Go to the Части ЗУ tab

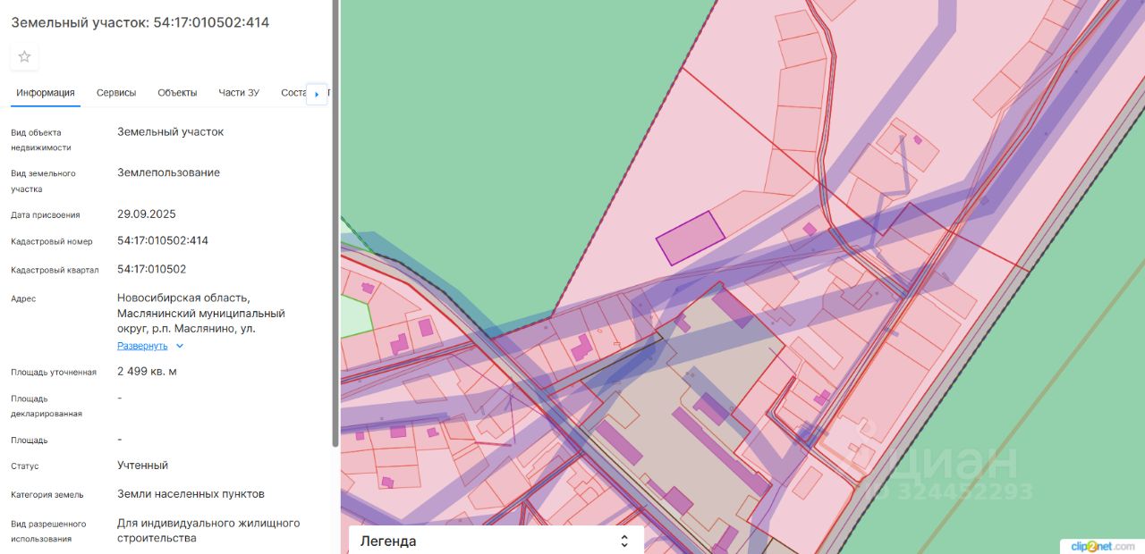(x=239, y=93)
